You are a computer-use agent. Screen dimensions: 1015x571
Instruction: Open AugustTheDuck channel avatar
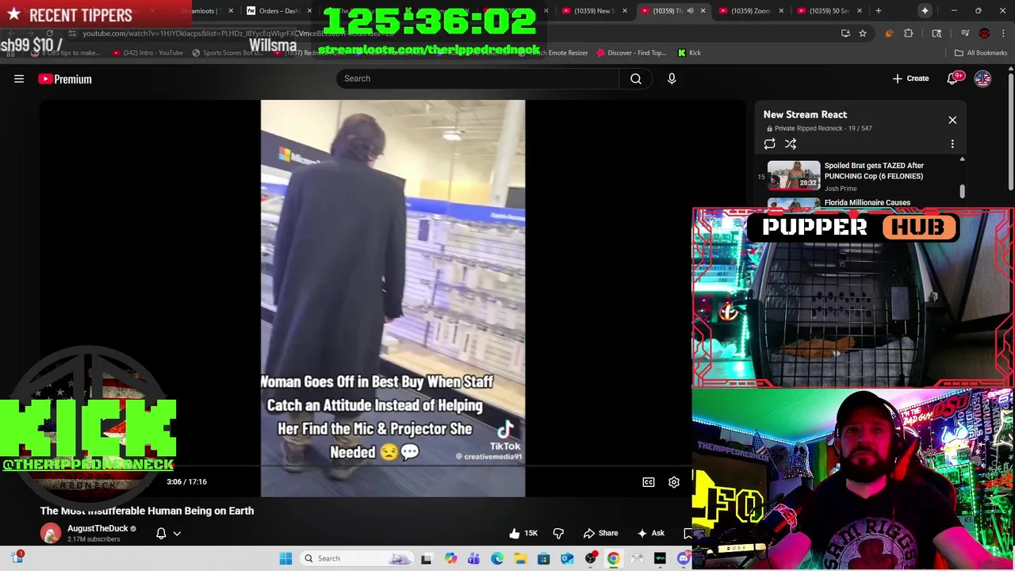pyautogui.click(x=51, y=533)
